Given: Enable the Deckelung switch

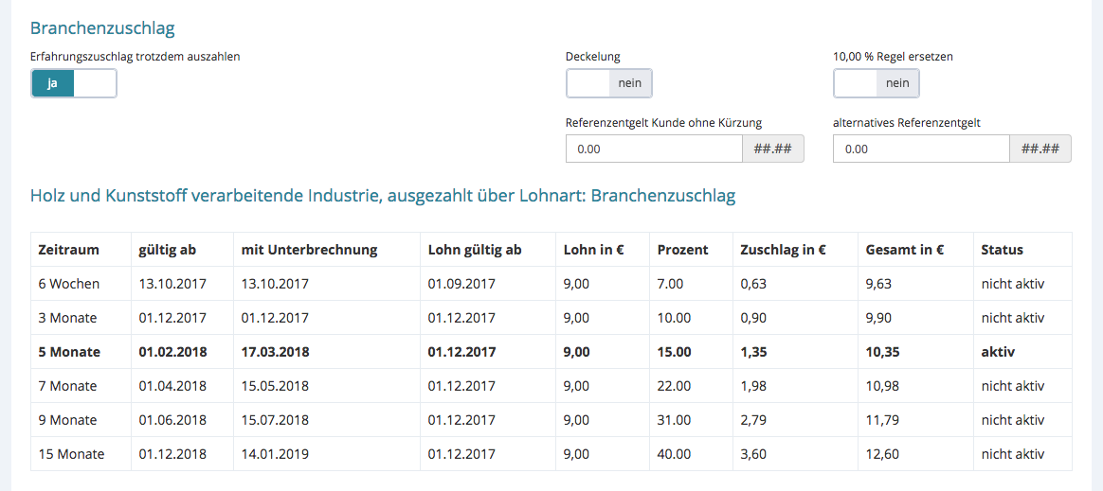Looking at the screenshot, I should 608,83.
